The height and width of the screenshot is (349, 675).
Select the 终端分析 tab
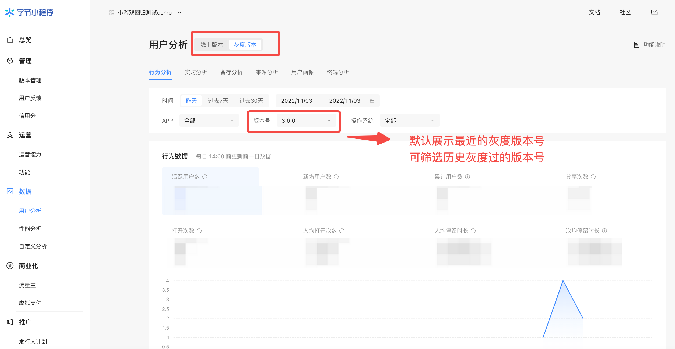[338, 72]
